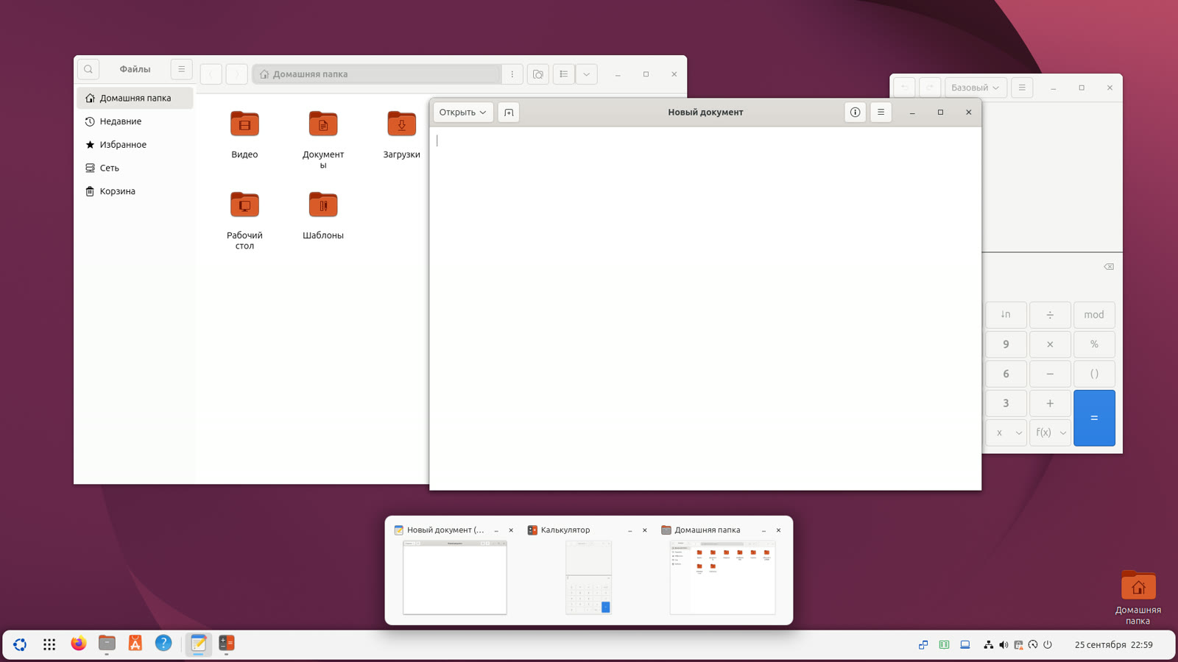1178x662 pixels.
Task: Click the calculator backspace icon
Action: tap(1109, 266)
